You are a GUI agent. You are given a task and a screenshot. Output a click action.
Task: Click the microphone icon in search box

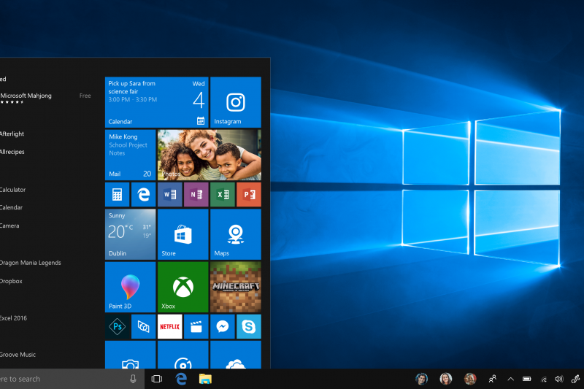point(133,379)
